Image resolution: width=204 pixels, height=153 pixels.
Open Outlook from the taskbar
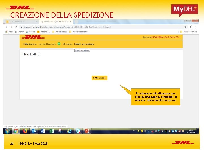click(x=34, y=131)
